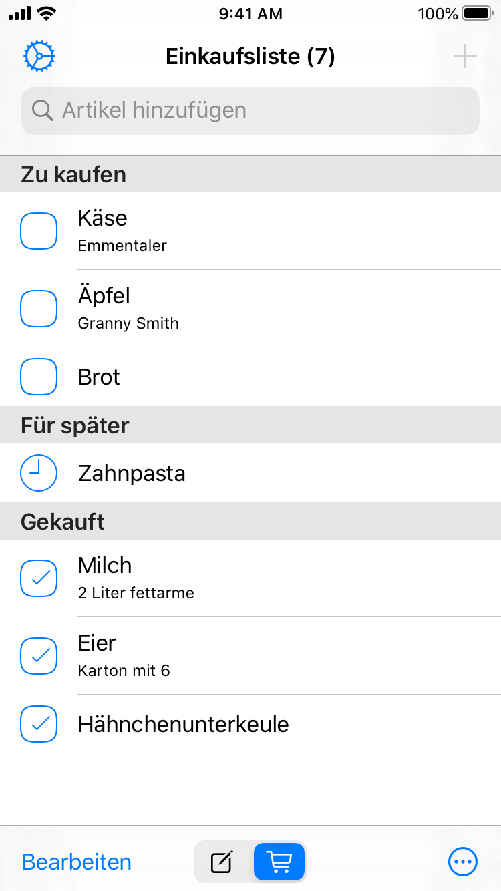Image resolution: width=501 pixels, height=891 pixels.
Task: Mark Brot as bought
Action: tap(39, 377)
